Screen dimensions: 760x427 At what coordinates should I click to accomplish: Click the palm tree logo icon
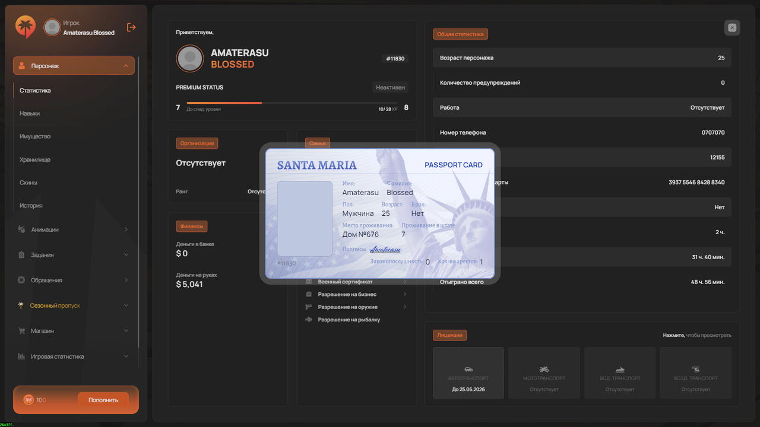coord(26,27)
